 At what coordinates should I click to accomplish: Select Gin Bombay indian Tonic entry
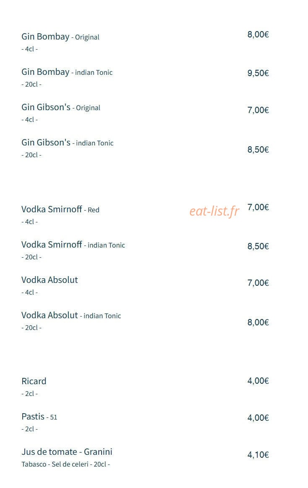pyautogui.click(x=67, y=72)
